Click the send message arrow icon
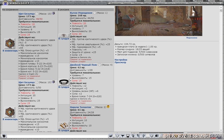The image size is (224, 140). click(111, 136)
